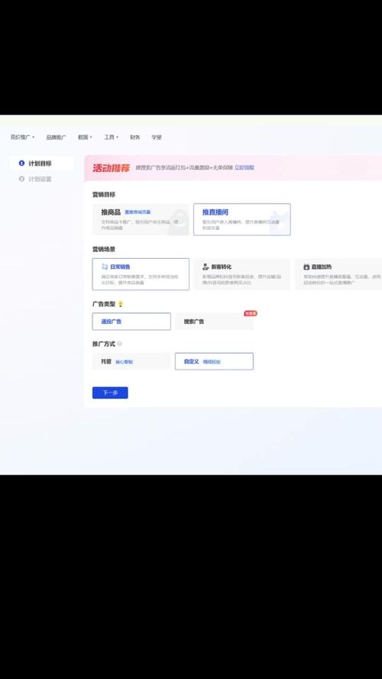Choose 托管 promotion method

click(x=131, y=361)
